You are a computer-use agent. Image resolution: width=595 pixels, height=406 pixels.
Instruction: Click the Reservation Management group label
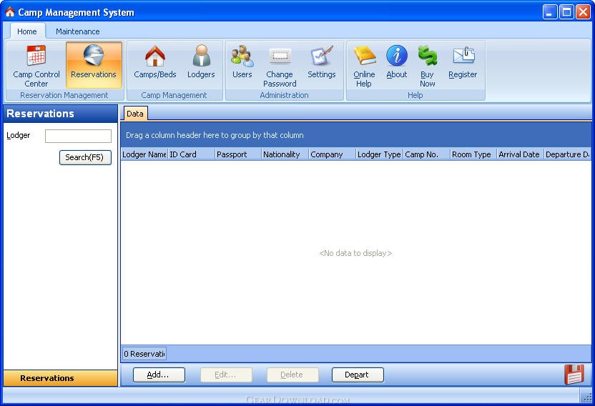(64, 95)
